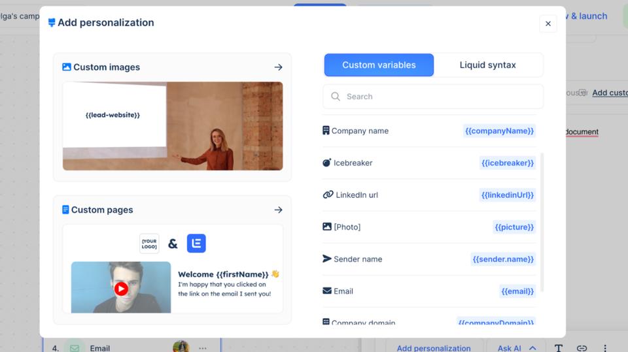Click the Add custom link behind dialog

[610, 92]
